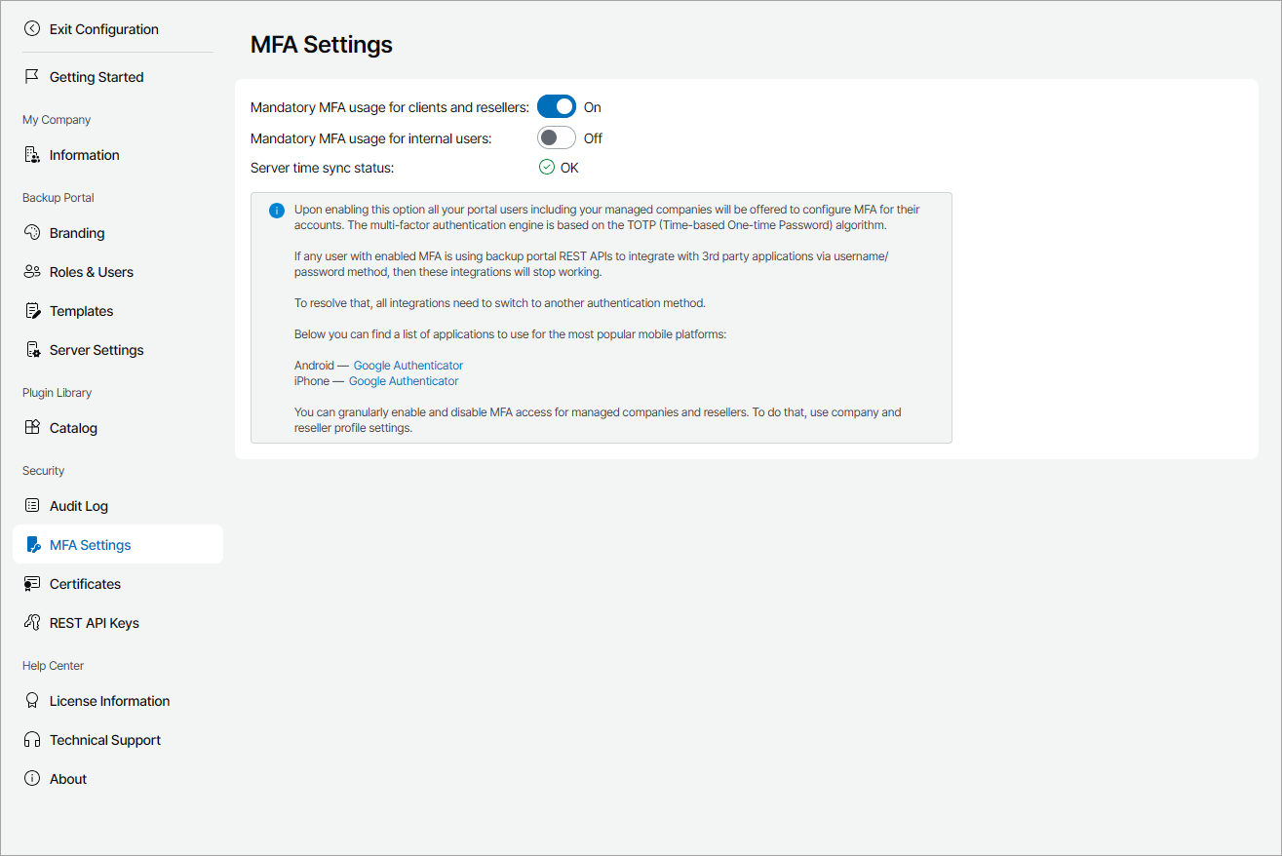
Task: Click the Branding palette icon
Action: coord(32,233)
